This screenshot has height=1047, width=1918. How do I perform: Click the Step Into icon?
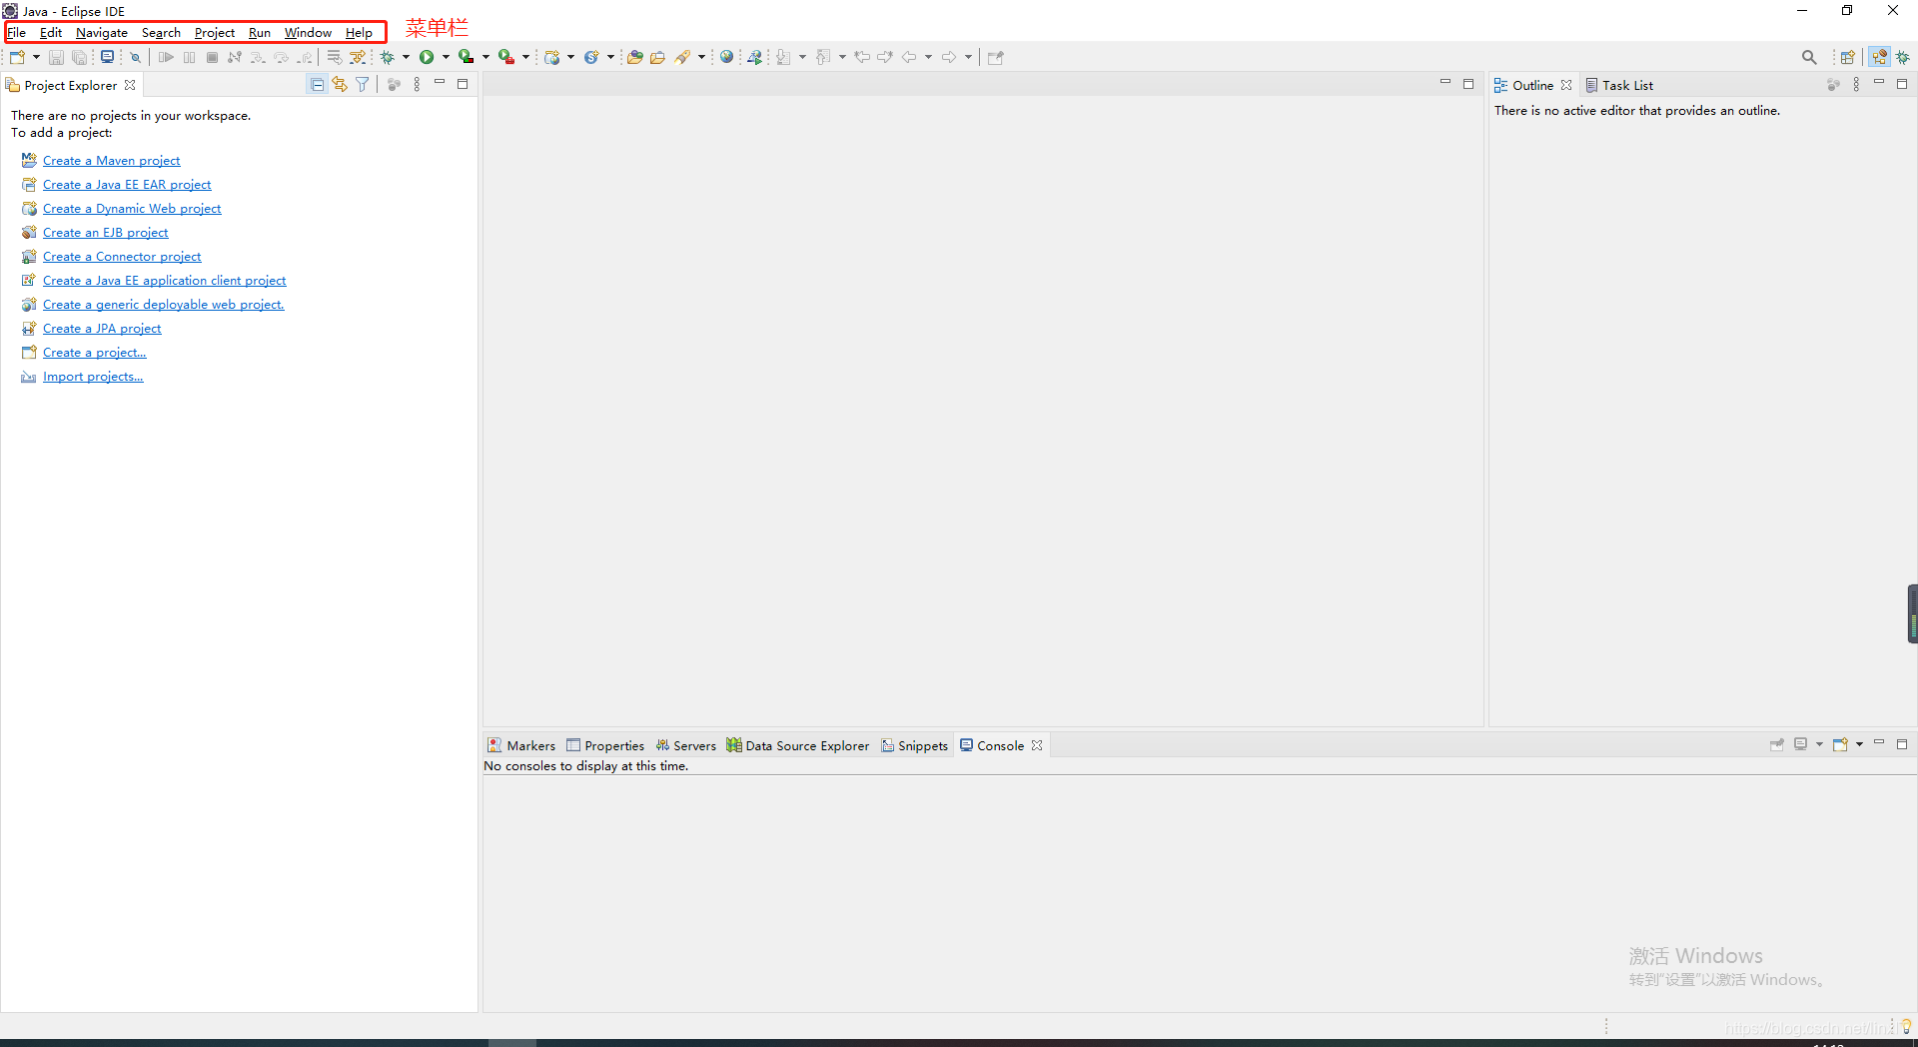[x=258, y=57]
